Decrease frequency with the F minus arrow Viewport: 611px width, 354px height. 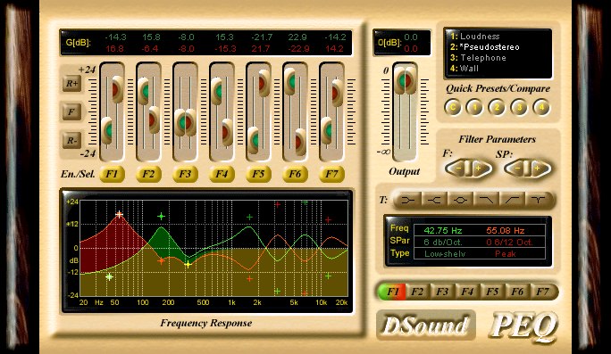[x=458, y=169]
